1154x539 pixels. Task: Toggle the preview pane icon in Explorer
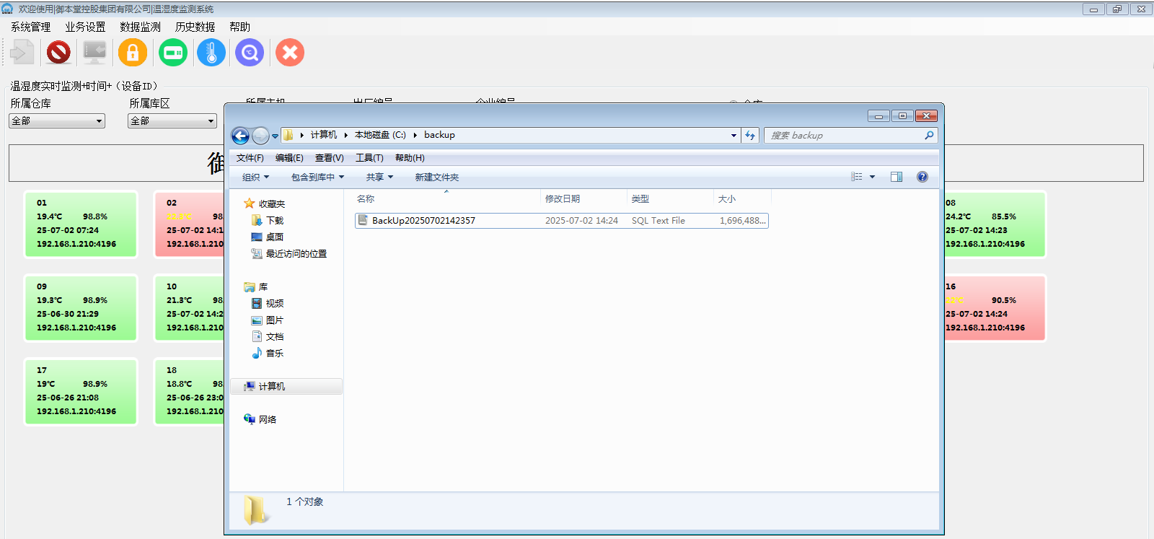896,177
